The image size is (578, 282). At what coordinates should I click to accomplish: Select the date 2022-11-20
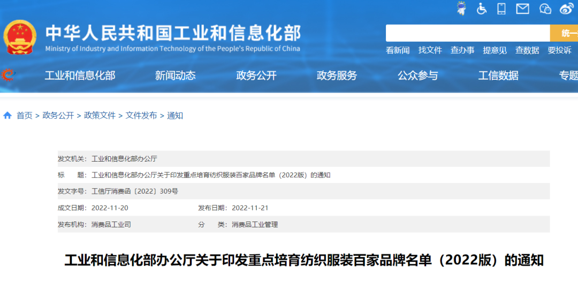pos(110,208)
